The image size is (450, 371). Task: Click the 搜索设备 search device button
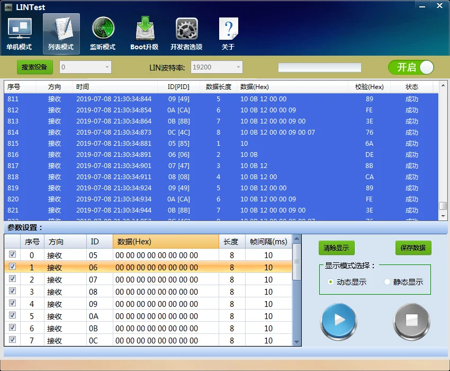coord(35,67)
